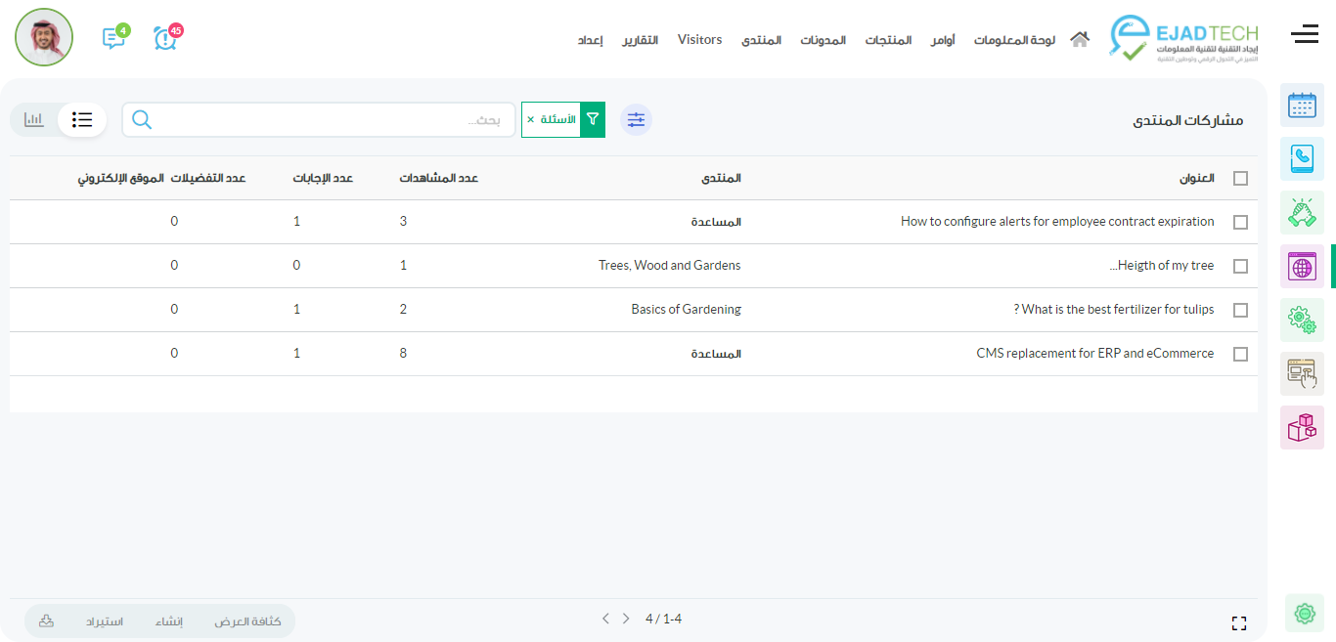
Task: Open the filter options toggle panel
Action: point(636,119)
